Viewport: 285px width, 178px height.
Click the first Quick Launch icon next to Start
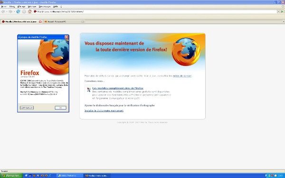(x=26, y=176)
